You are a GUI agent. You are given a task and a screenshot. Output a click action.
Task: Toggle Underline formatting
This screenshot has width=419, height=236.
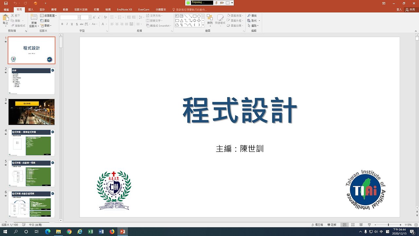tap(72, 24)
